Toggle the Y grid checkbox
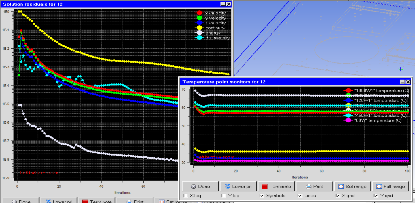 click(376, 196)
